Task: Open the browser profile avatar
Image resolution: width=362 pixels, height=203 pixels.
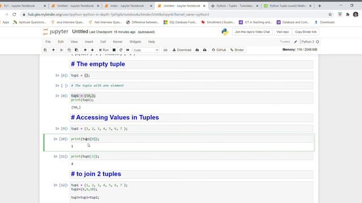Action: pyautogui.click(x=356, y=15)
